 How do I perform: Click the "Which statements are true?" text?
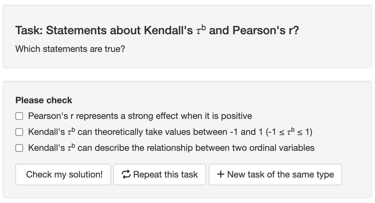coord(70,49)
